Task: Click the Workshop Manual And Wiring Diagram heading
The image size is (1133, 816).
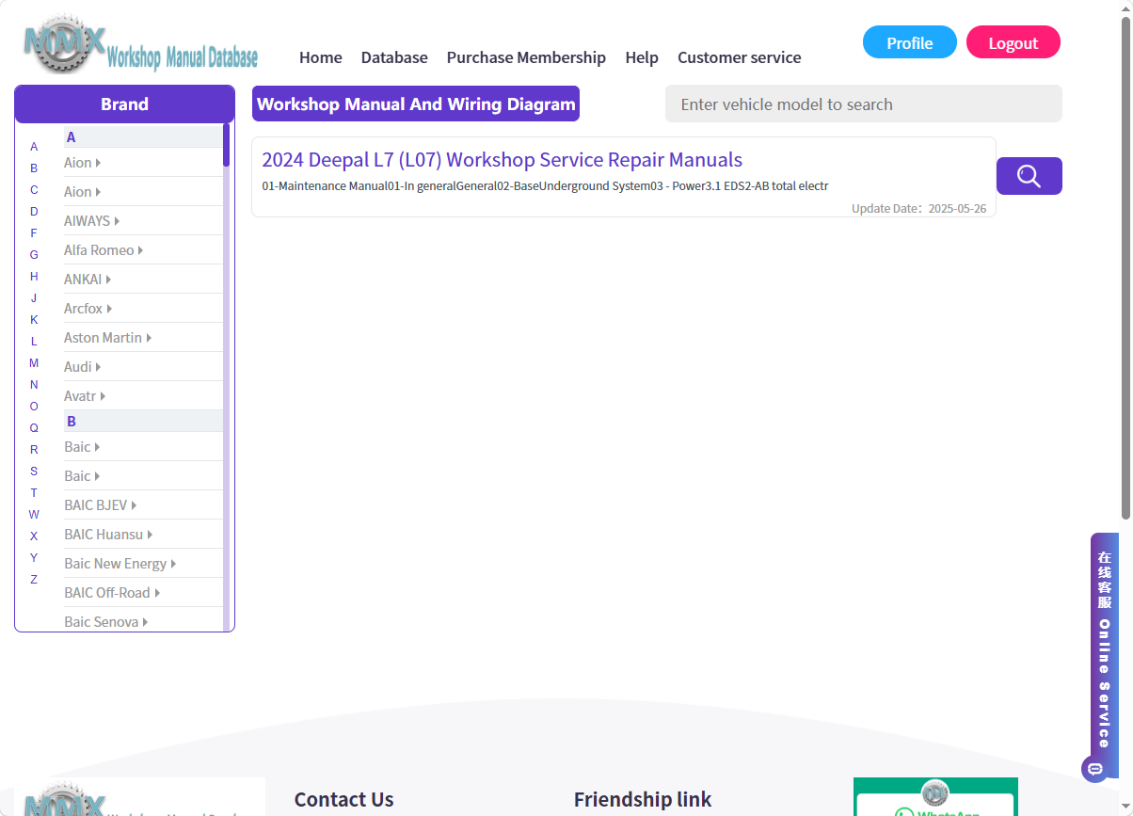Action: (x=416, y=104)
